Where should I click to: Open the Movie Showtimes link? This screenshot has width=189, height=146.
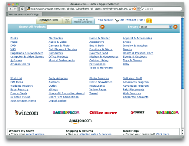pyautogui.click(x=101, y=82)
